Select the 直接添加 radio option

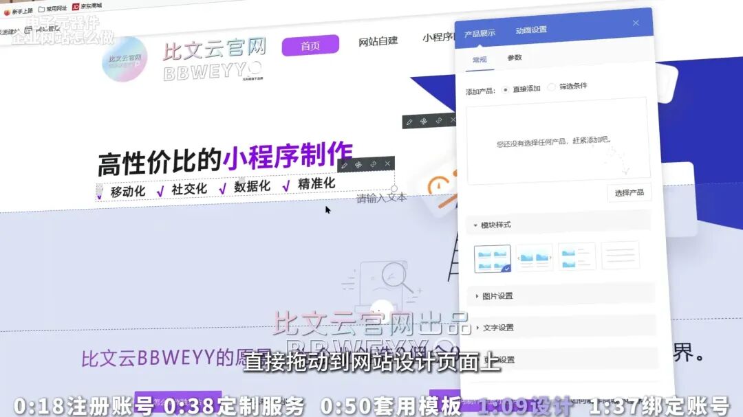pyautogui.click(x=506, y=89)
